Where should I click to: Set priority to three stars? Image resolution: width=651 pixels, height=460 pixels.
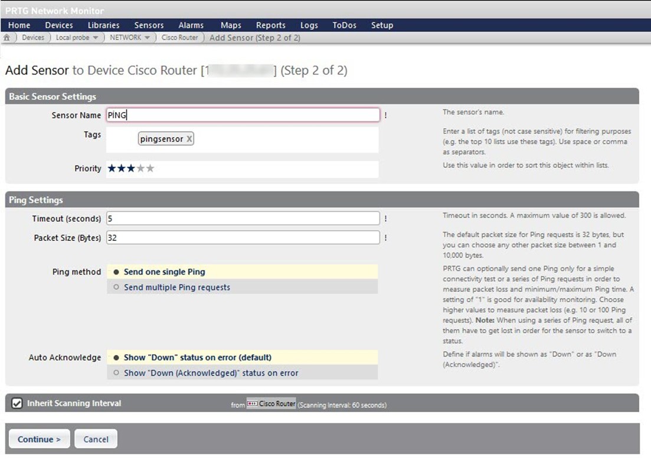pos(131,168)
